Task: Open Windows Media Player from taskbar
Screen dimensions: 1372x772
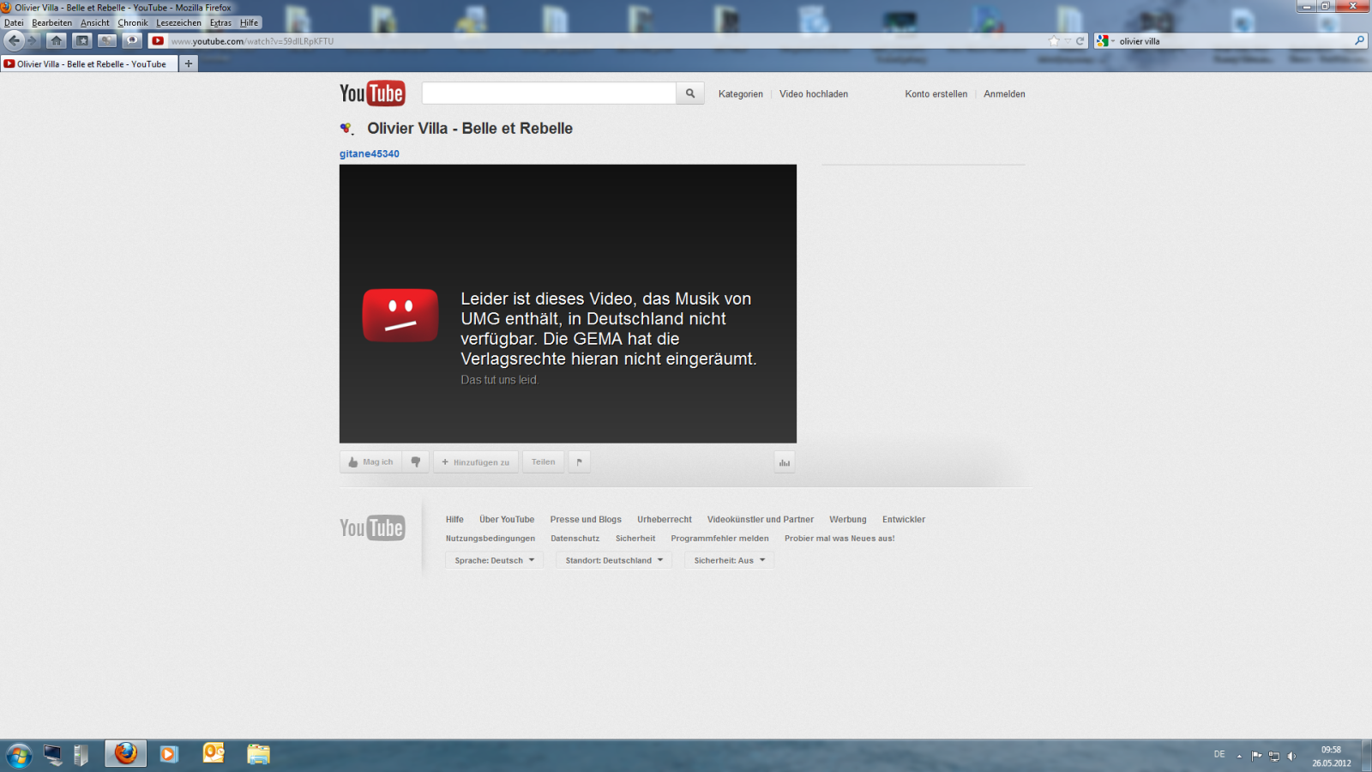Action: (169, 754)
